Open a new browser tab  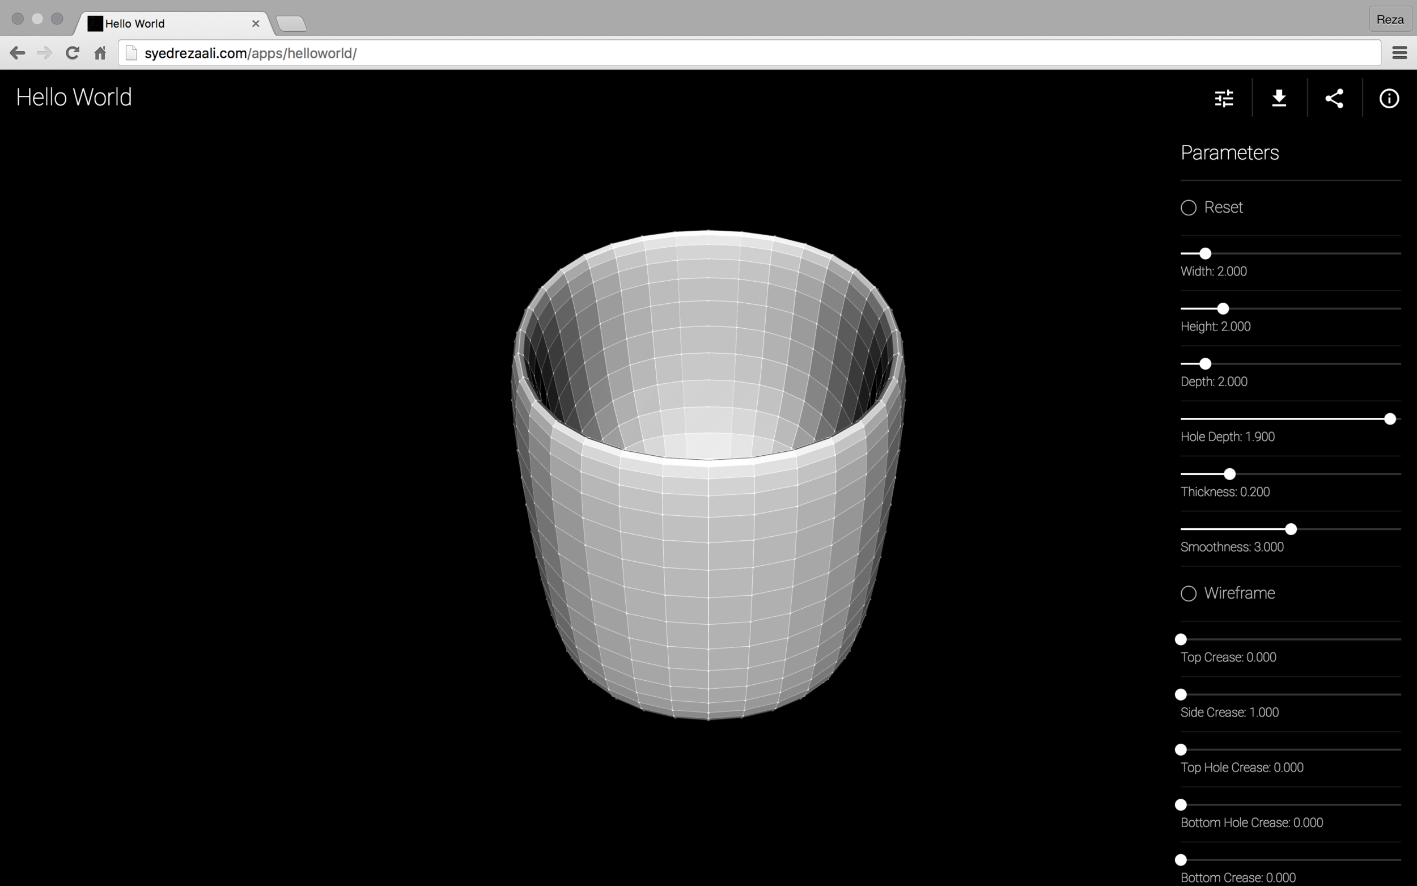click(291, 23)
